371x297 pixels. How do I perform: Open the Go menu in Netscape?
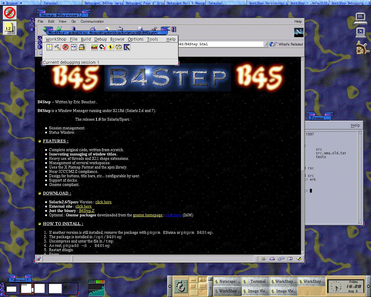pos(74,21)
